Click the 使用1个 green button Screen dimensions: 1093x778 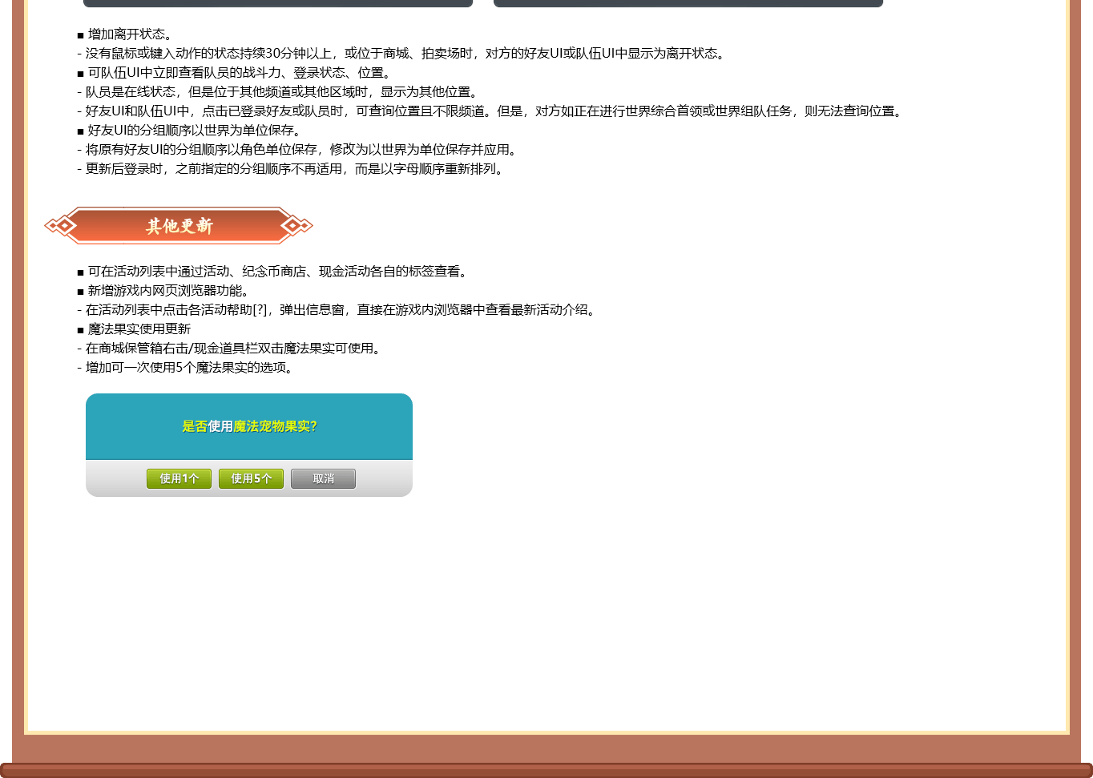tap(179, 478)
